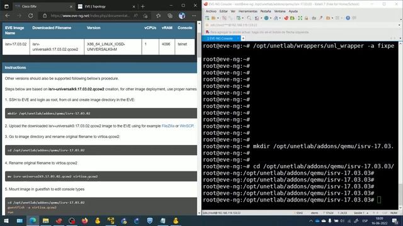Show hidden system tray icons chevron
Viewport: 403px width, 226px height.
pyautogui.click(x=310, y=220)
